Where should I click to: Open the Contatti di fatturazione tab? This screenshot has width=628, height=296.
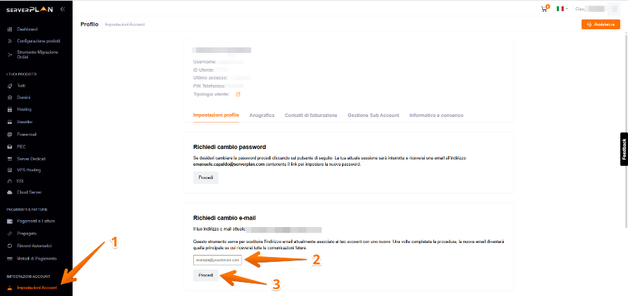[311, 115]
